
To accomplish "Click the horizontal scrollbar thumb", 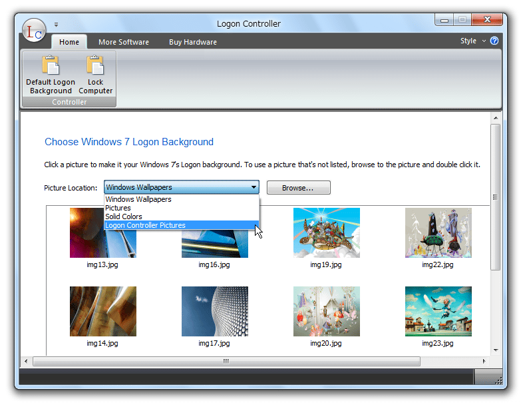I will pos(226,361).
